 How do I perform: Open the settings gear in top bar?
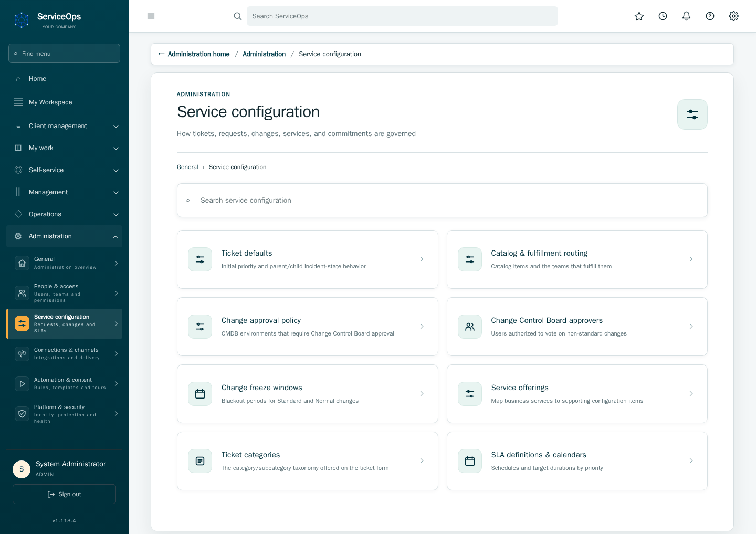(x=733, y=16)
